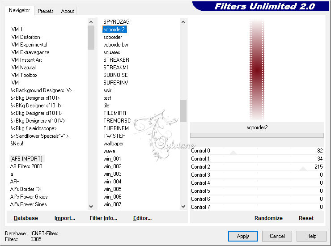Open the About tab
The width and height of the screenshot is (331, 246).
(x=68, y=11)
